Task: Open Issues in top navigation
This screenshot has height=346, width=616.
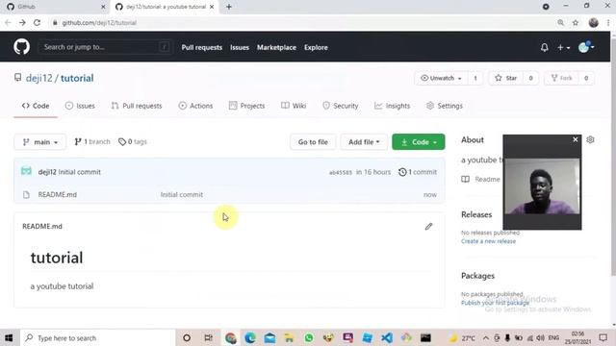Action: (240, 47)
